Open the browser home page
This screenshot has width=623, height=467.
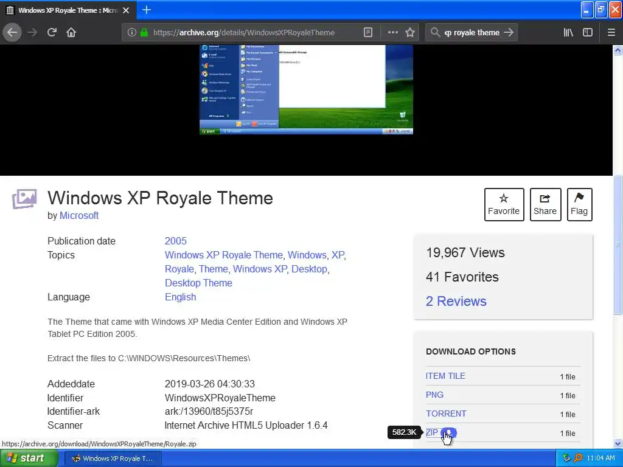[71, 33]
